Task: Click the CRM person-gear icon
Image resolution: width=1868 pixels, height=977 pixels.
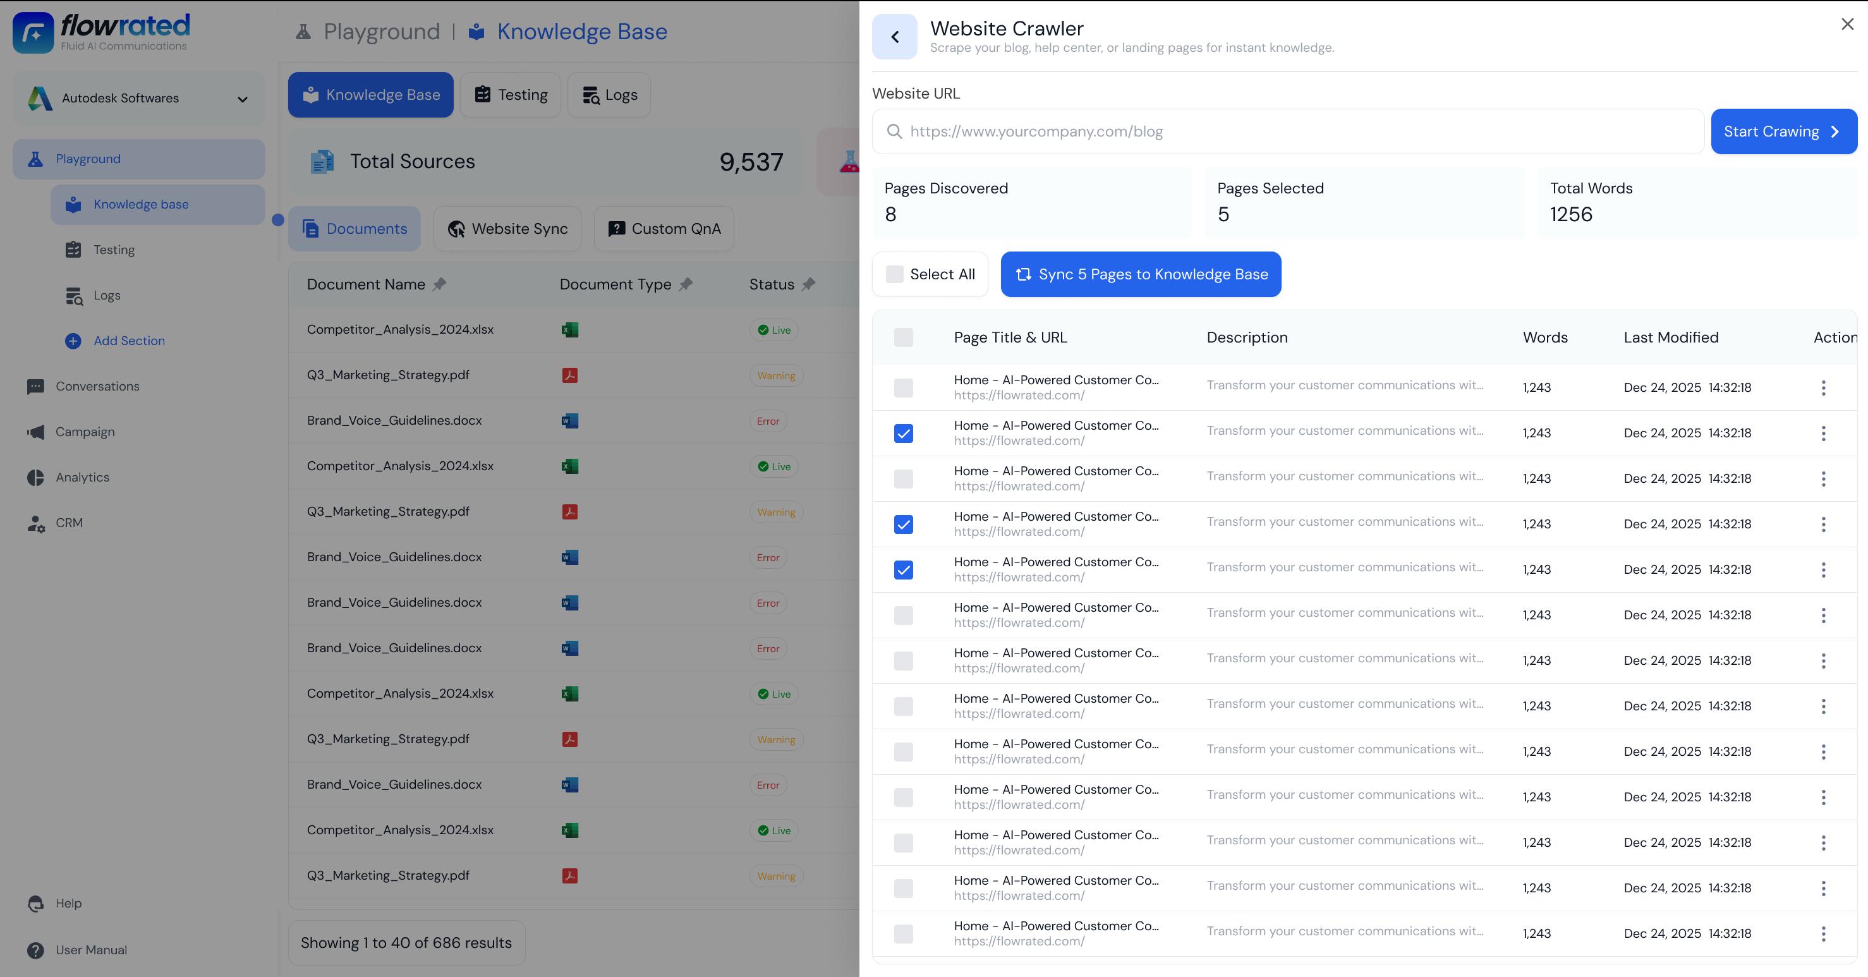Action: (x=35, y=523)
